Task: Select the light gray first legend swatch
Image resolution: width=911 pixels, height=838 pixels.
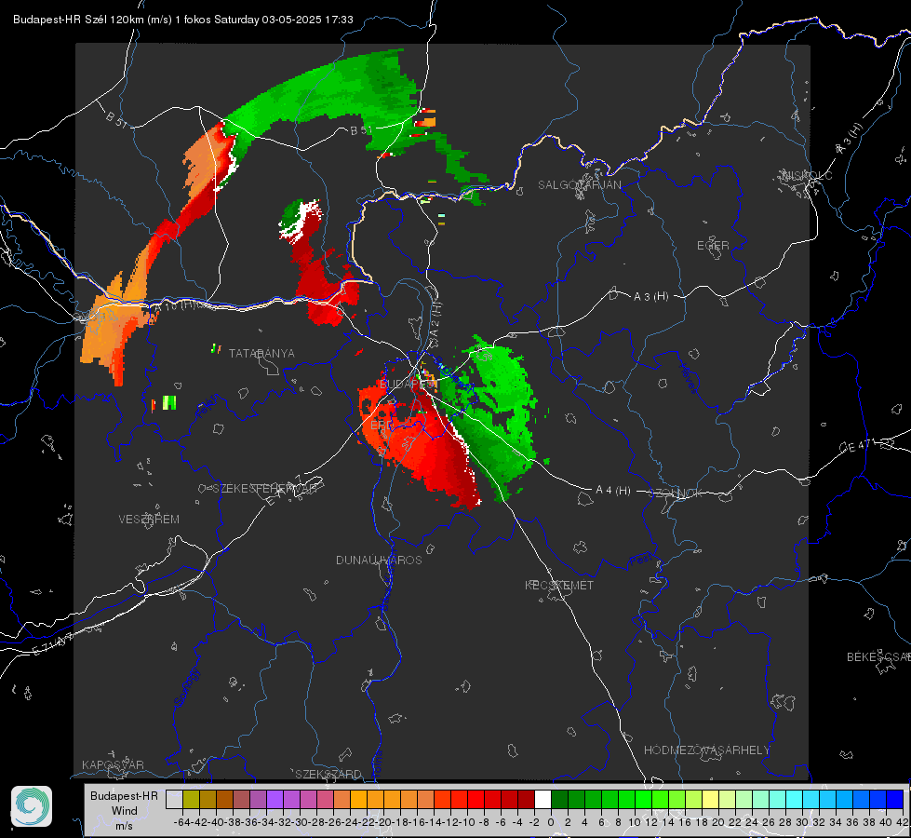Action: click(x=174, y=799)
